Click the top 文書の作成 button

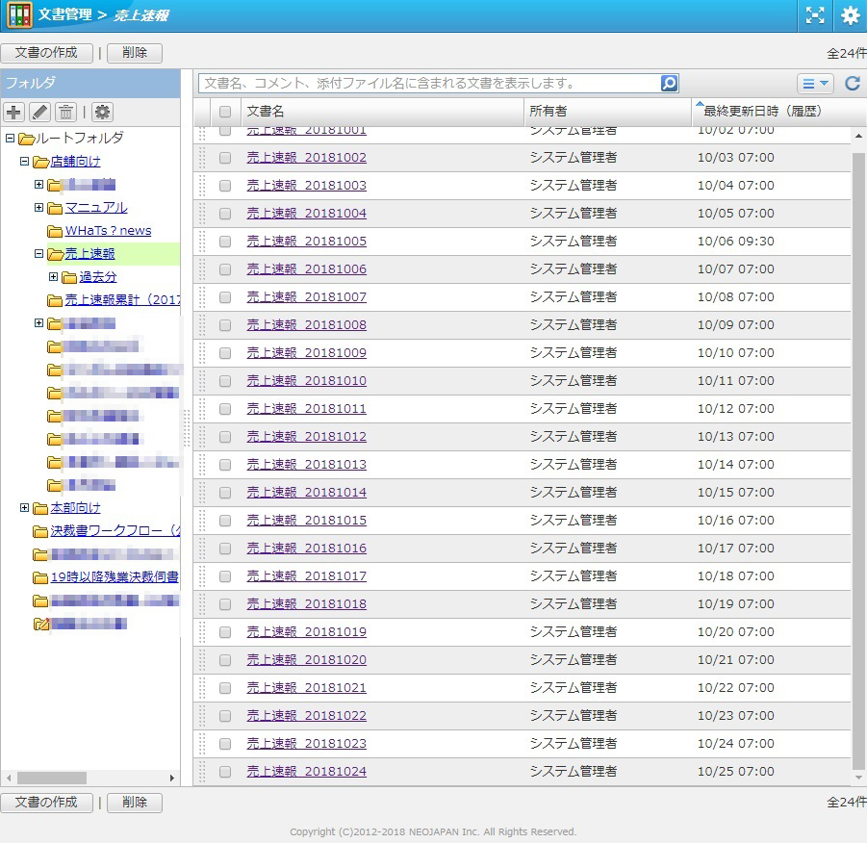coord(46,53)
